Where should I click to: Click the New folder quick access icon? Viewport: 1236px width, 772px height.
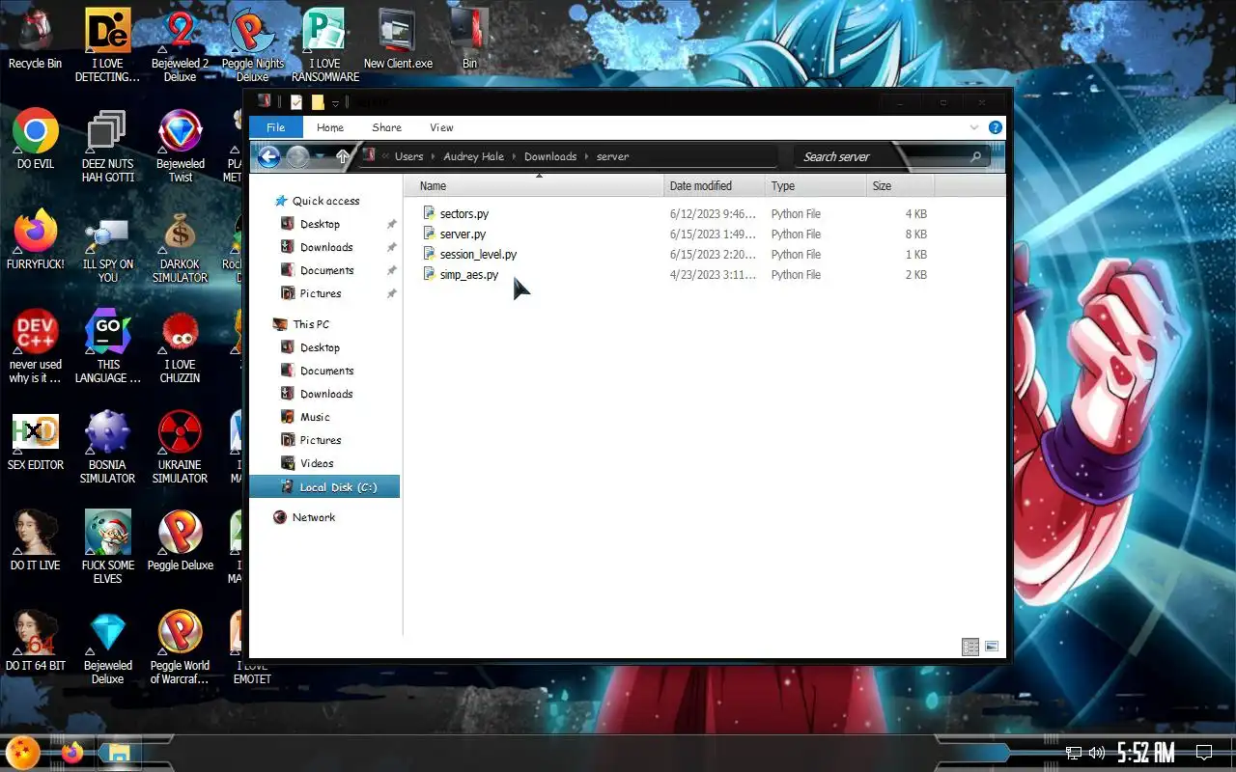317,102
